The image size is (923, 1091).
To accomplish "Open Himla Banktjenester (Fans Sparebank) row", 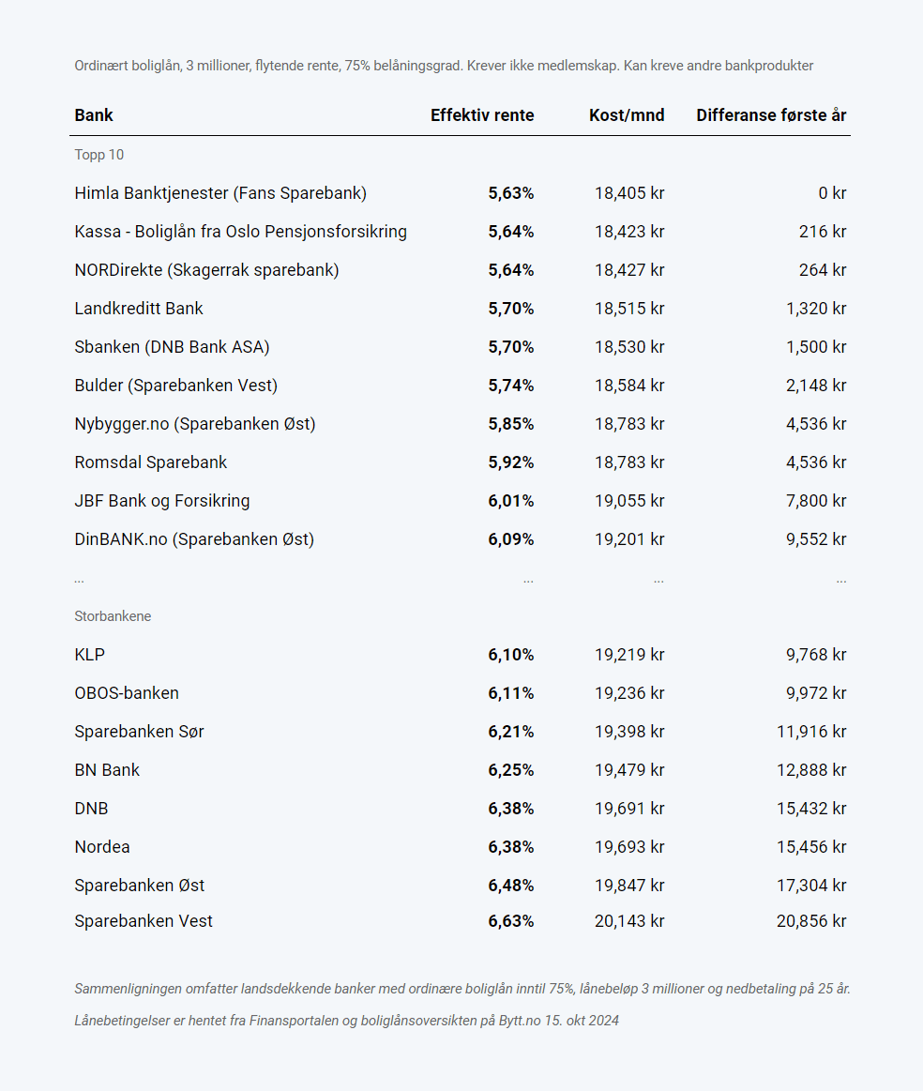I will click(x=220, y=193).
